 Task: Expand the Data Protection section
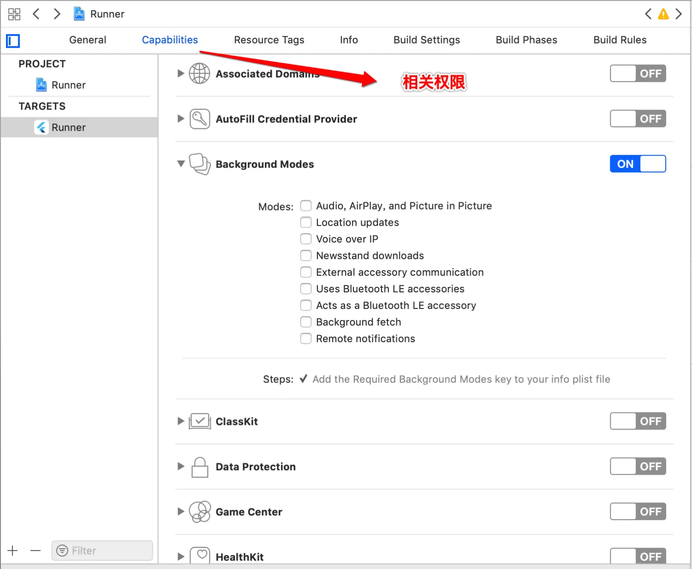click(181, 466)
